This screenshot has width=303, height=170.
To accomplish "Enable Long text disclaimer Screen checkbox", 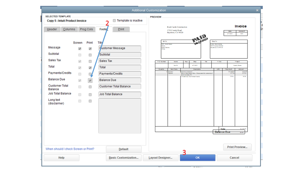I will click(x=79, y=101).
